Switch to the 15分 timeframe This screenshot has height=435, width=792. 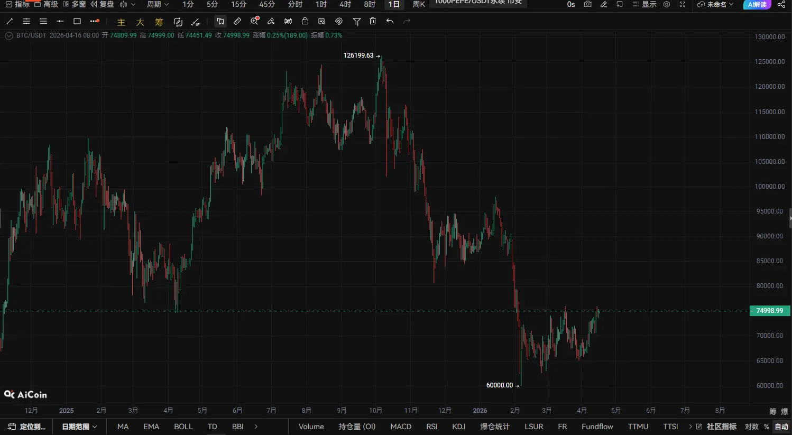point(239,4)
